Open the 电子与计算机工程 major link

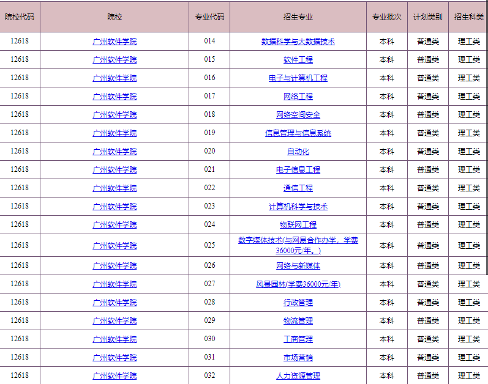tap(298, 78)
